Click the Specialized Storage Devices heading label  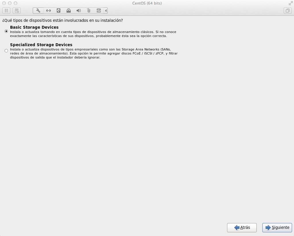[x=41, y=45]
